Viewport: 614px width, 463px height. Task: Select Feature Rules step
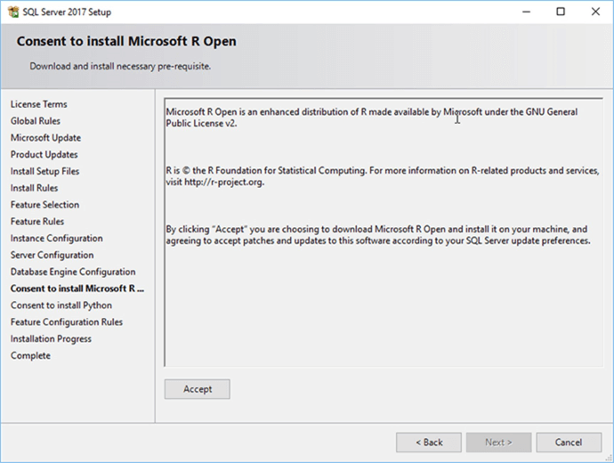tap(37, 222)
